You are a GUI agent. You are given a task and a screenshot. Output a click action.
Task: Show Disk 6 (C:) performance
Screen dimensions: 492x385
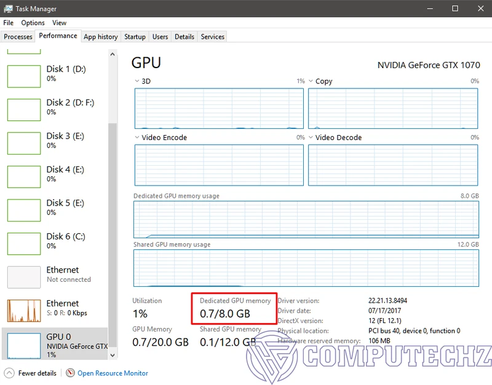[55, 243]
